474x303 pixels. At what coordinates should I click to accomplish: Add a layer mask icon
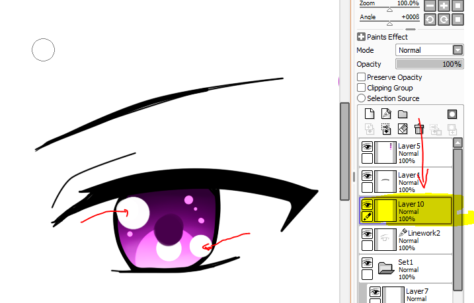coord(452,114)
